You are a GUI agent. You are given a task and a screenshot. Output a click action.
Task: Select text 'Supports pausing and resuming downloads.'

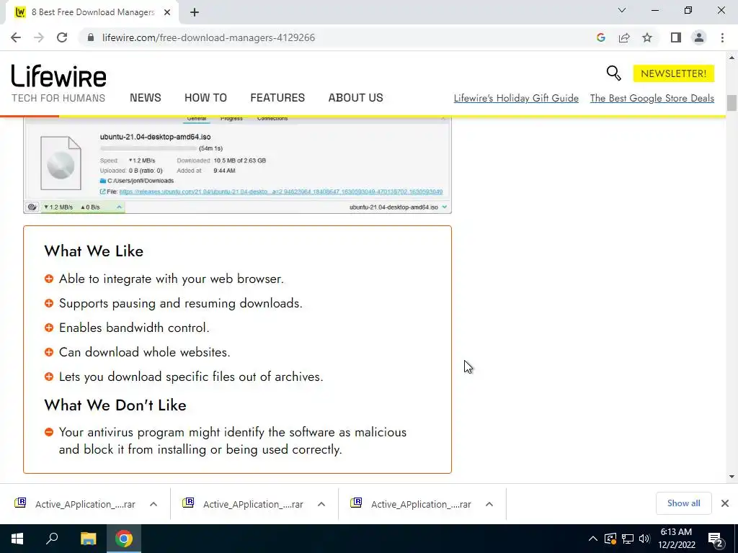click(181, 303)
